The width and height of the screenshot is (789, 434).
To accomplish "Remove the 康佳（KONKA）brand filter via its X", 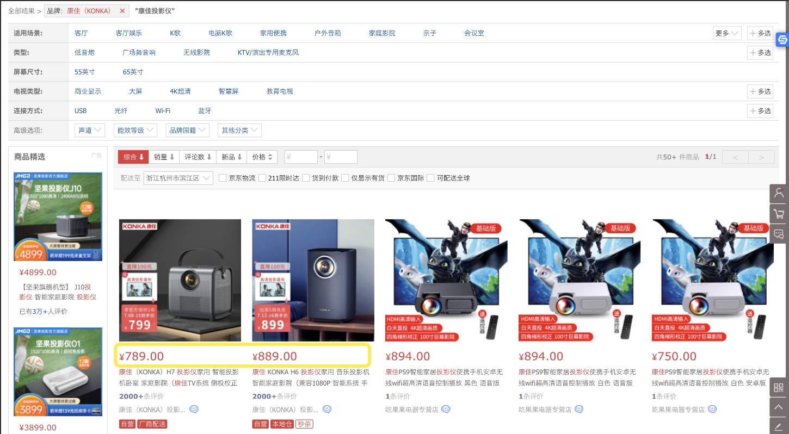I will click(x=122, y=10).
